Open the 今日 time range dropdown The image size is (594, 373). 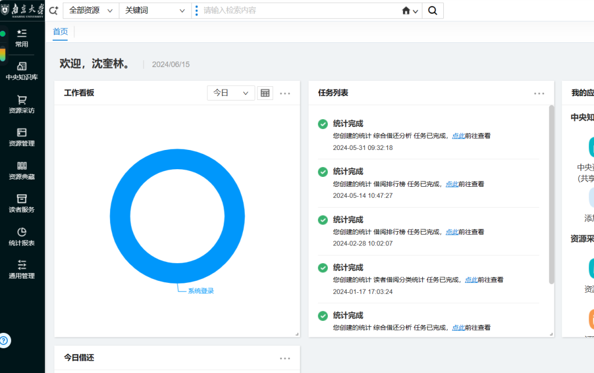point(230,92)
